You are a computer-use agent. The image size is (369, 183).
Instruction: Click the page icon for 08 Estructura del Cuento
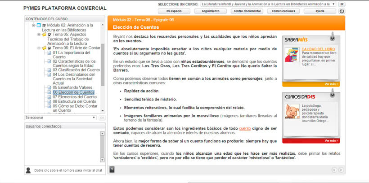pyautogui.click(x=49, y=101)
